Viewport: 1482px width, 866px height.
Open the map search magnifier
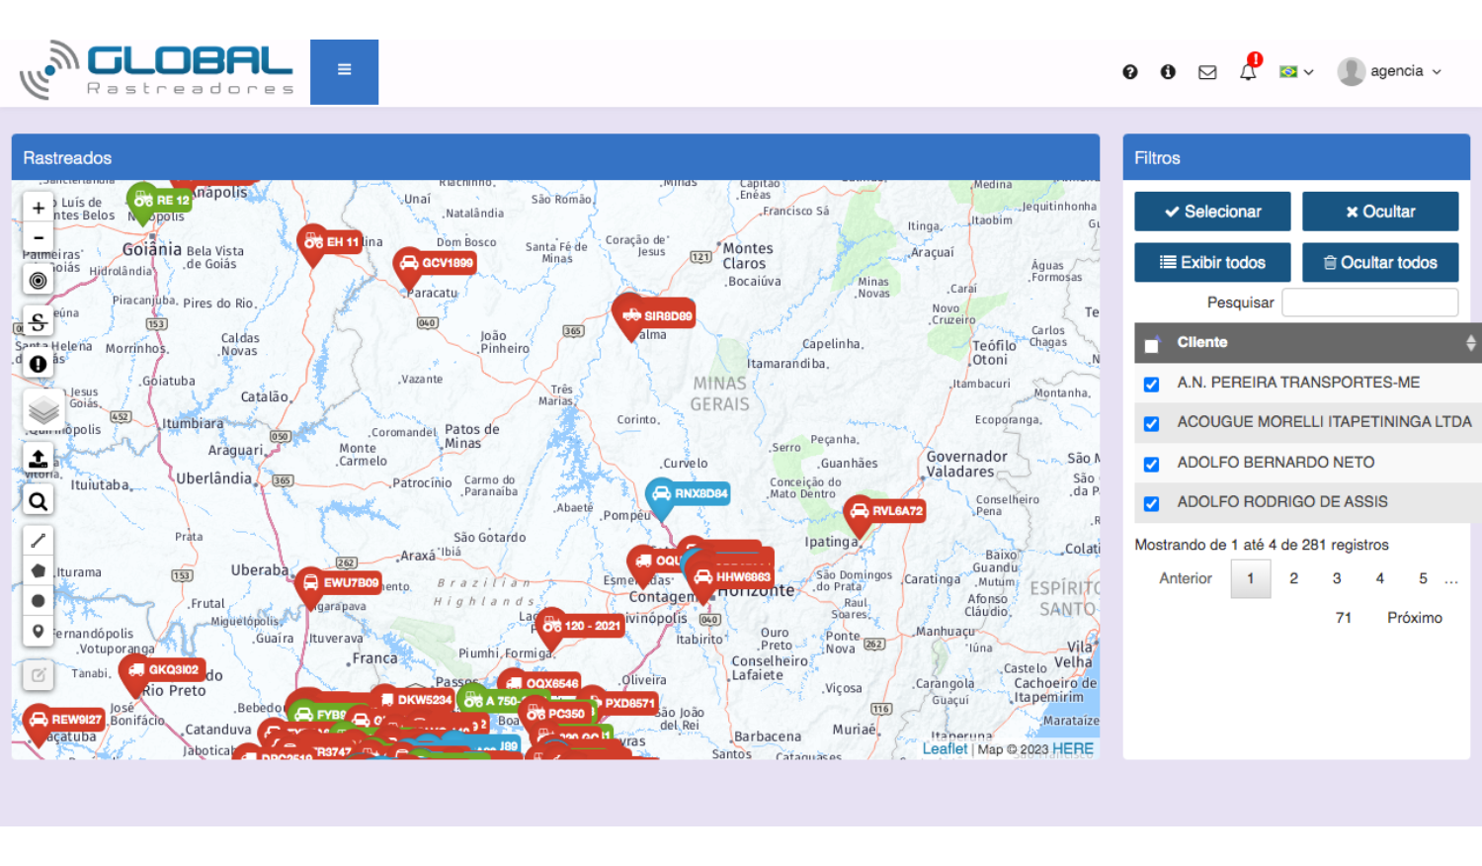point(38,501)
